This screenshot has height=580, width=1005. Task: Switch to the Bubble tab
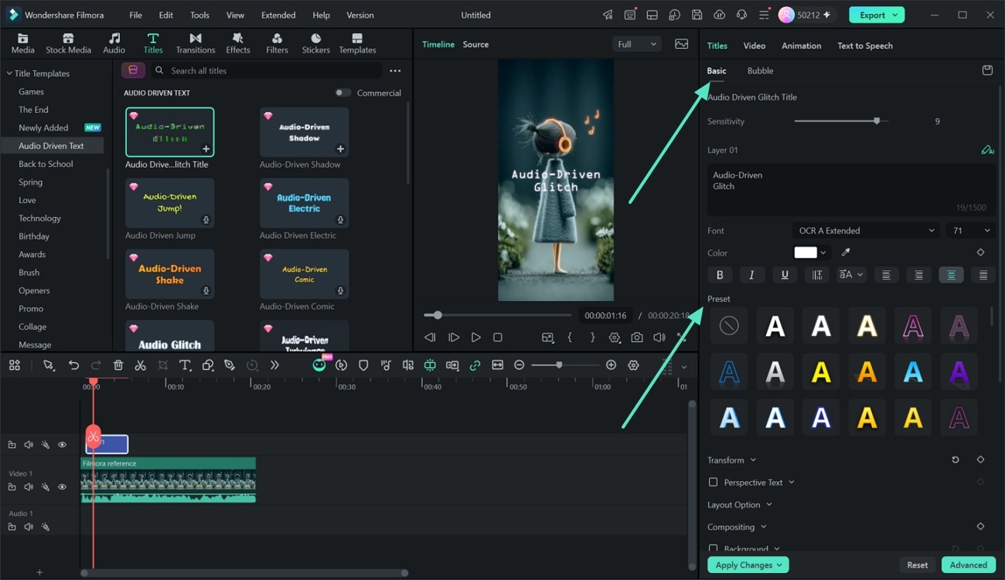pos(760,70)
